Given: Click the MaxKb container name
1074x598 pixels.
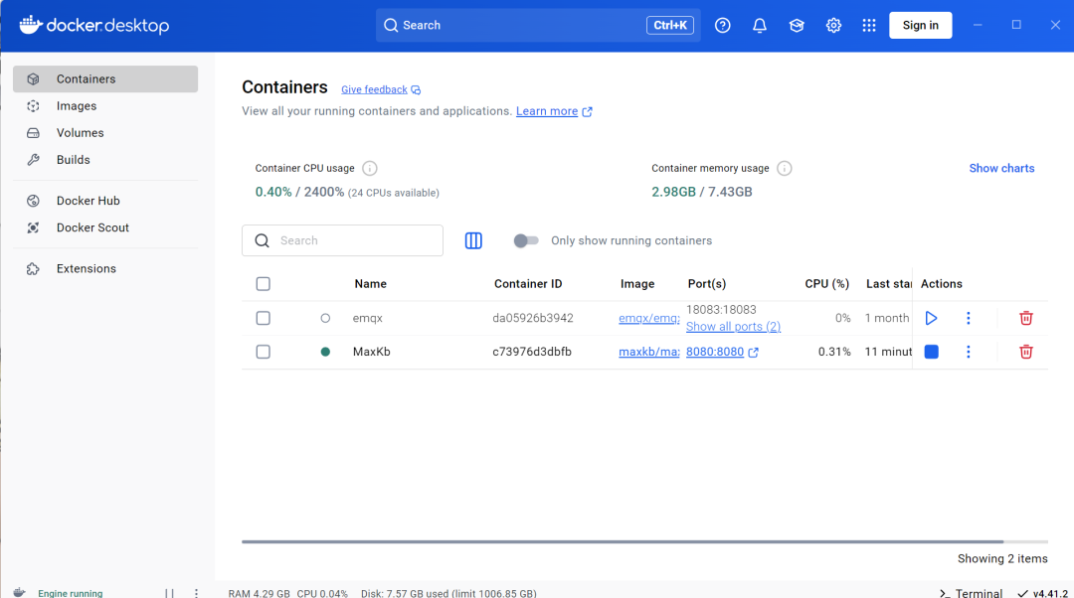Looking at the screenshot, I should (371, 352).
